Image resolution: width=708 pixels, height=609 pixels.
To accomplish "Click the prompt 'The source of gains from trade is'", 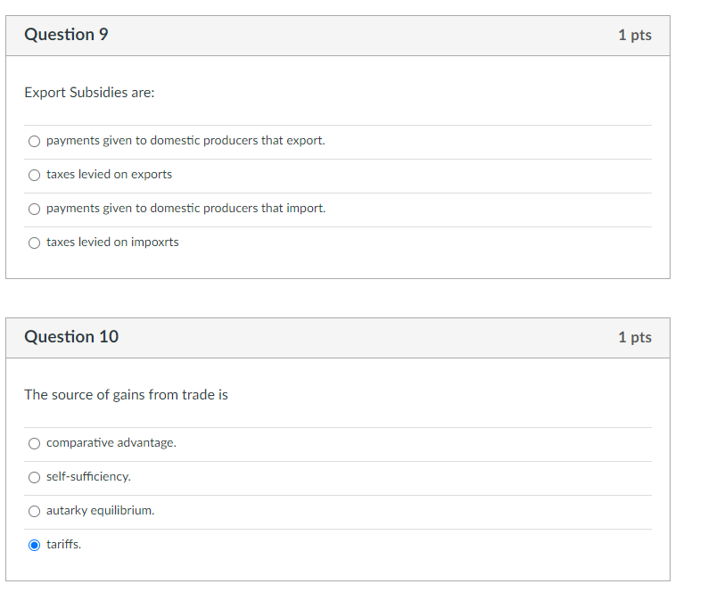I will (126, 395).
